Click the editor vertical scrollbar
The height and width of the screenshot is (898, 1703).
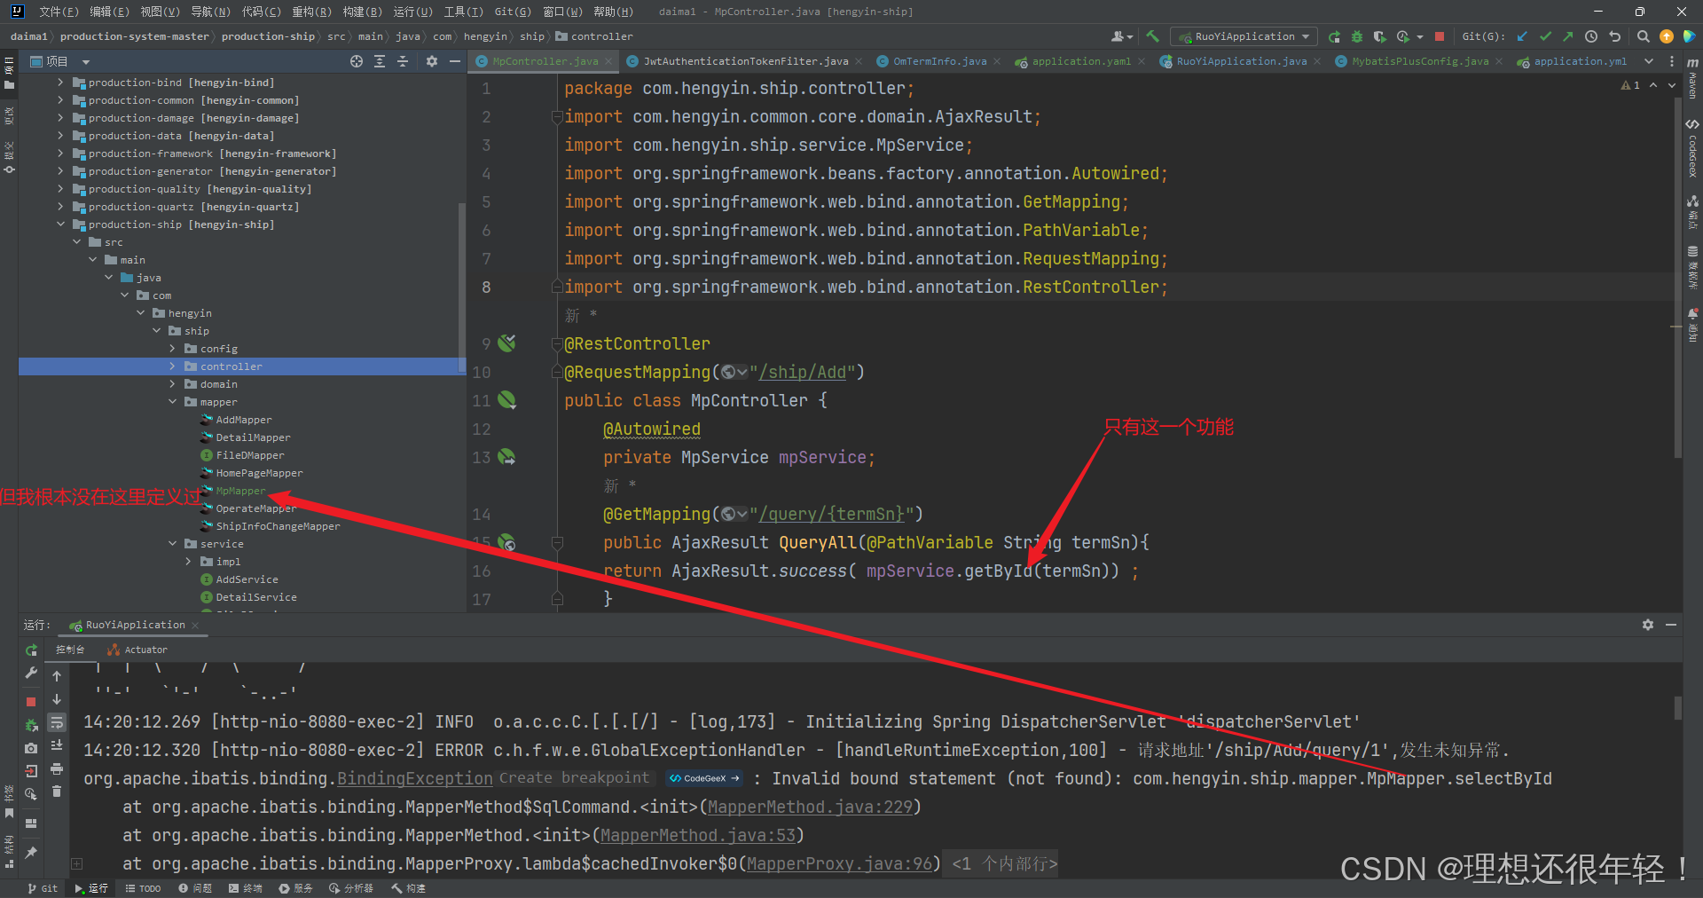(1676, 277)
